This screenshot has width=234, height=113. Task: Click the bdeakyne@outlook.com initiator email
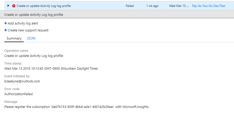tap(22, 81)
